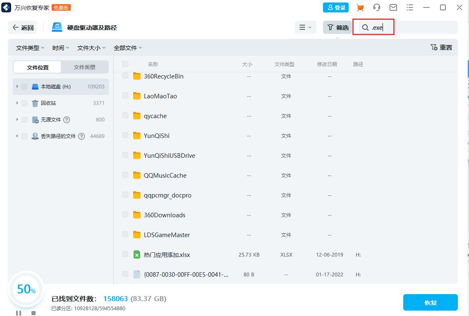The width and height of the screenshot is (469, 316).
Task: Select the 热门应用添加.xlsx file
Action: coord(125,254)
